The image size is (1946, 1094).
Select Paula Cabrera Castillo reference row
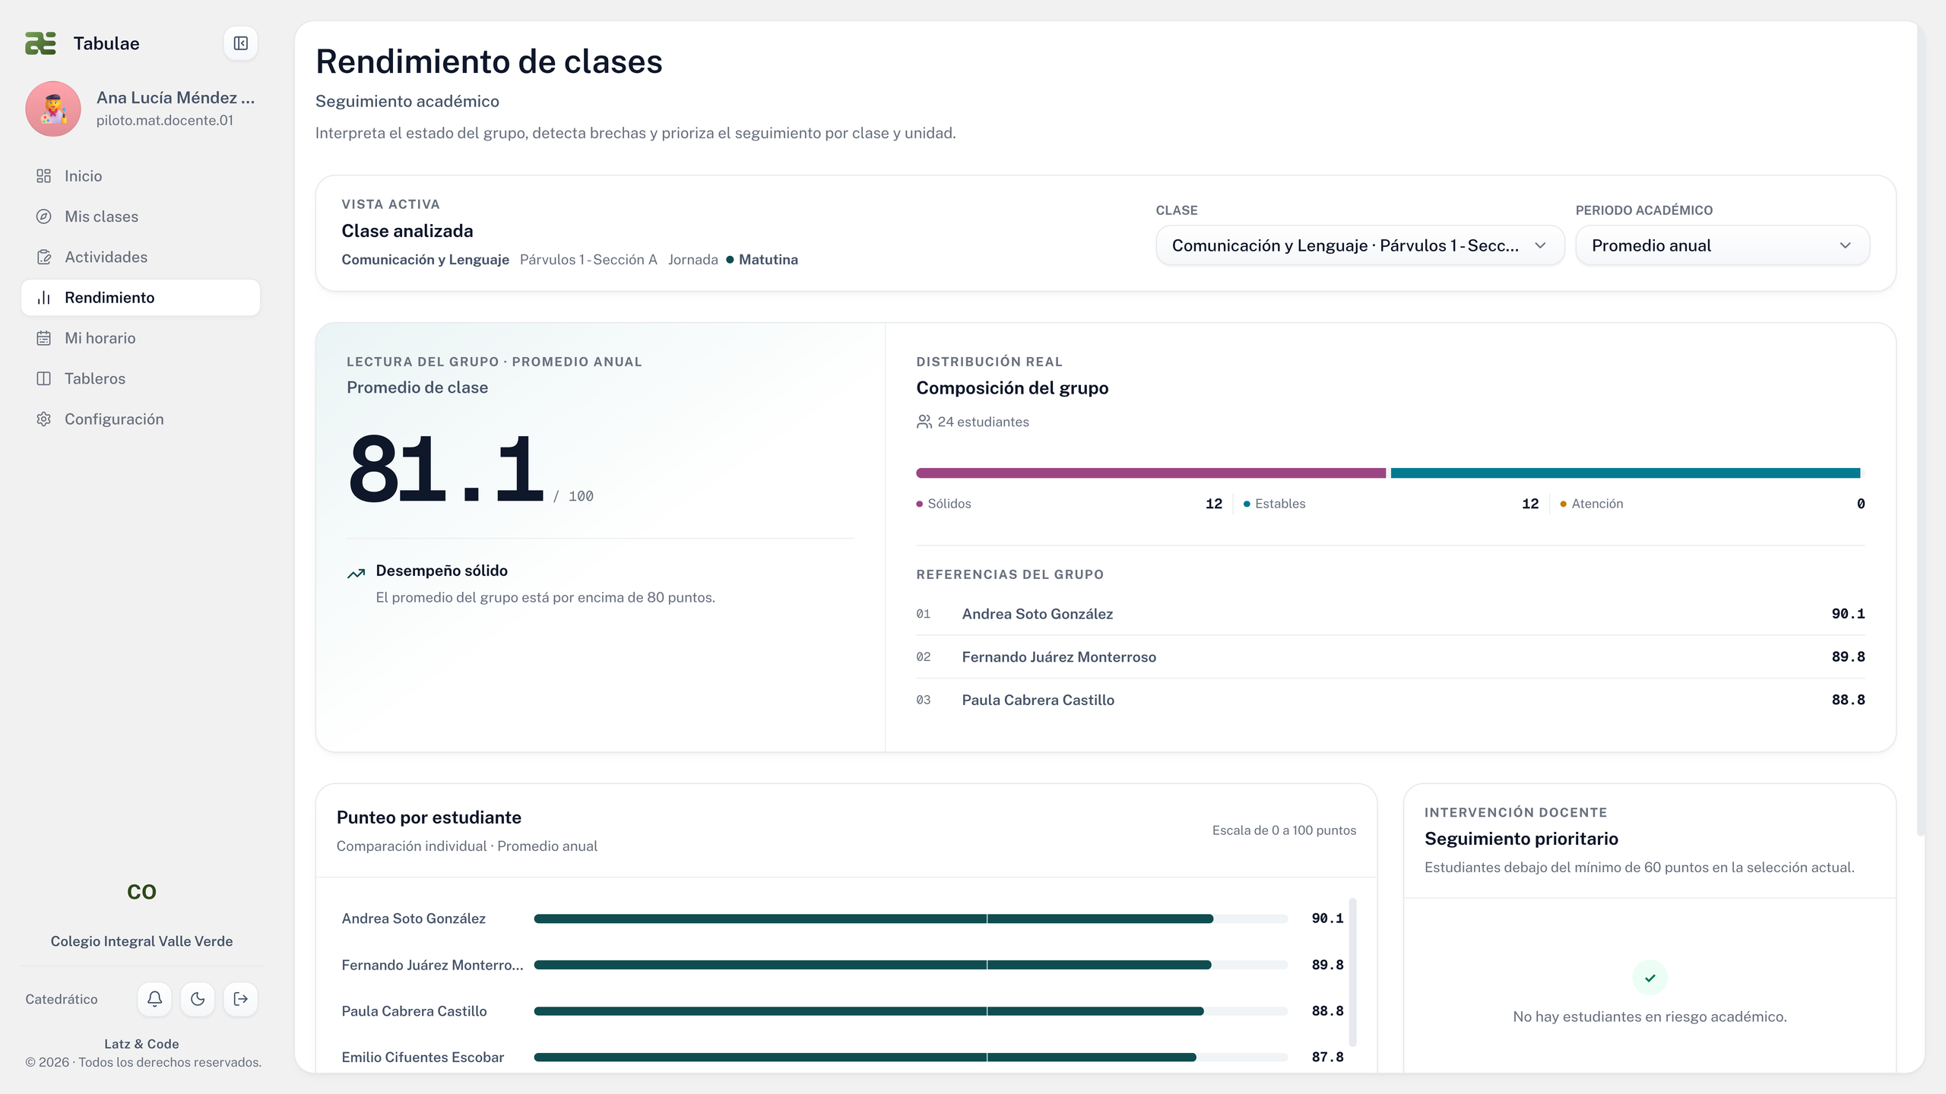tap(1390, 700)
